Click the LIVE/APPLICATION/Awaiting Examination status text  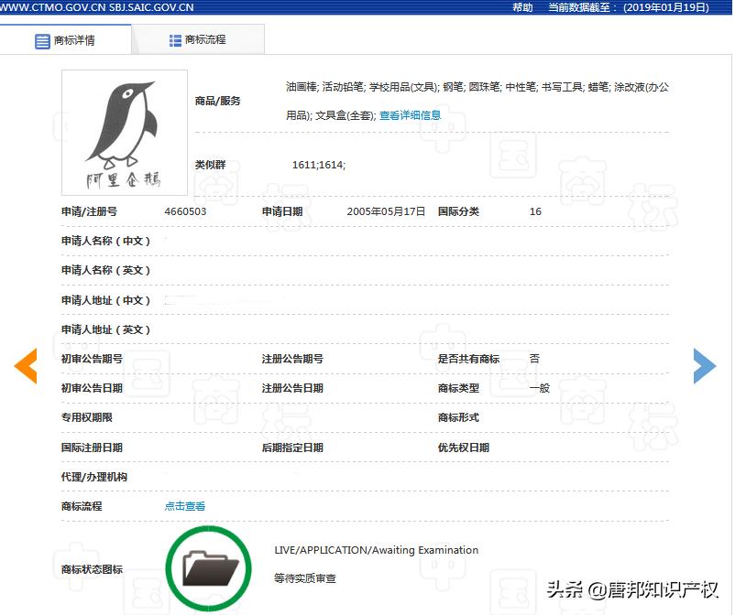tap(377, 550)
